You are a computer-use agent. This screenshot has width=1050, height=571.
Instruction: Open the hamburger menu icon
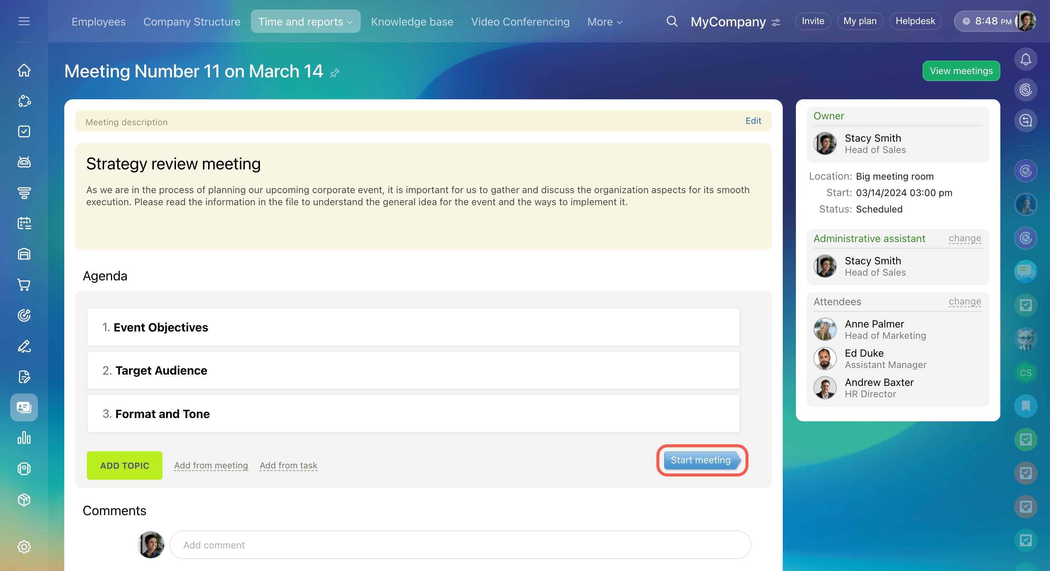point(24,21)
